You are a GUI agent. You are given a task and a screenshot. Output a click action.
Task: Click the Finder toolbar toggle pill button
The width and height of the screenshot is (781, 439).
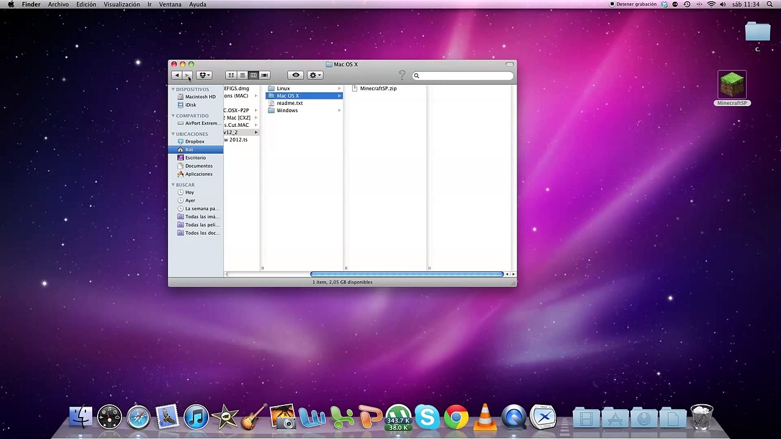[x=509, y=64]
